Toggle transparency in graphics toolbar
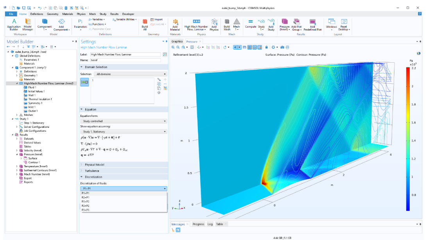The image size is (427, 240). coord(244,47)
